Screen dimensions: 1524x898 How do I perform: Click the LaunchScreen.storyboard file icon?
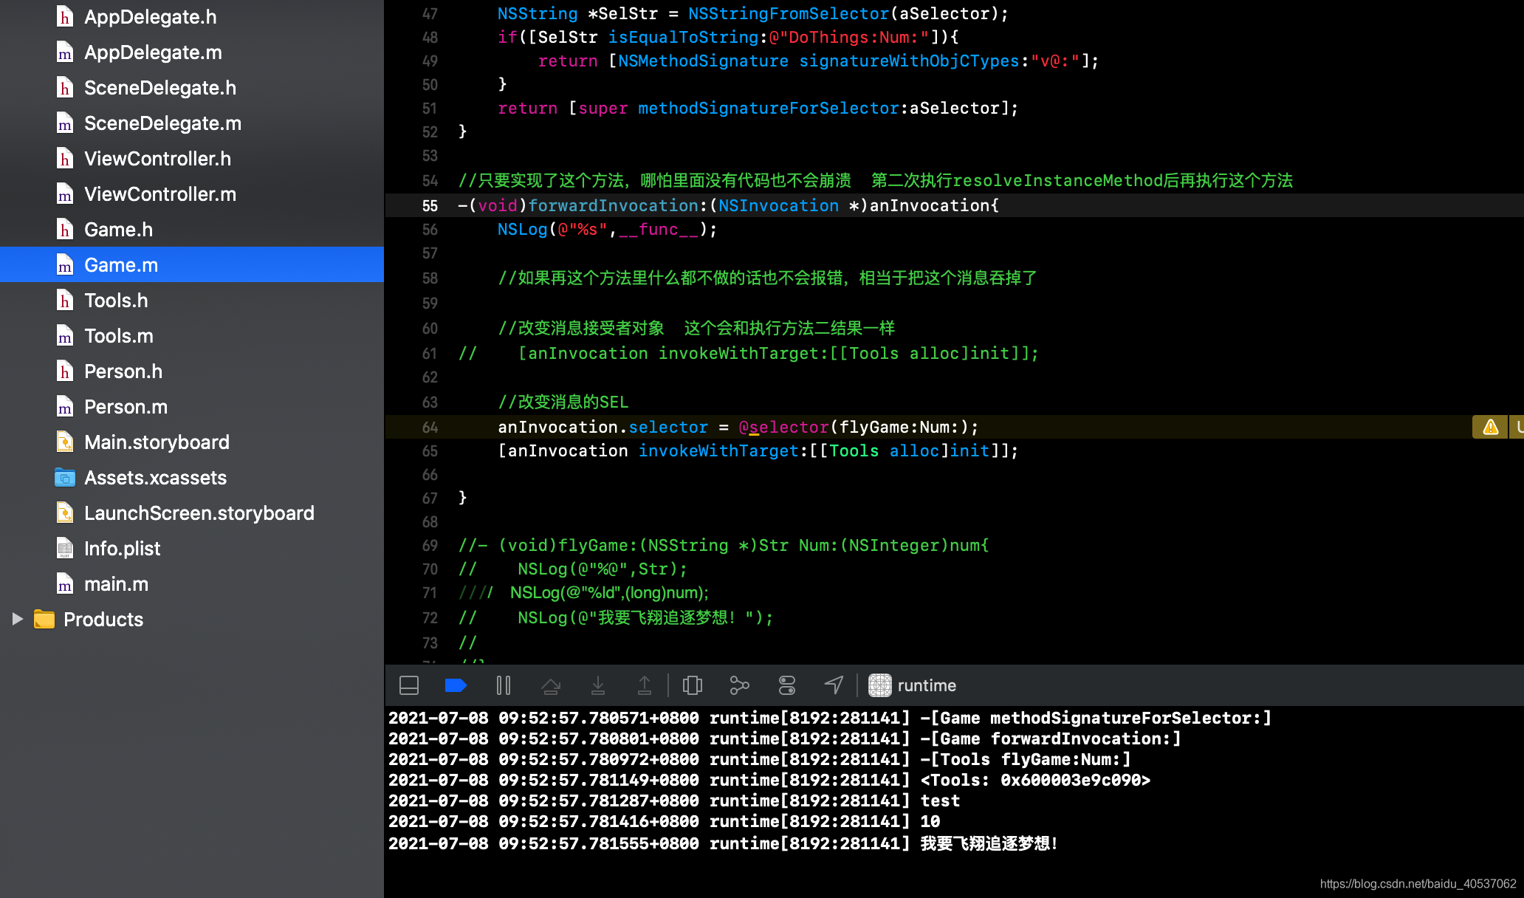tap(65, 513)
